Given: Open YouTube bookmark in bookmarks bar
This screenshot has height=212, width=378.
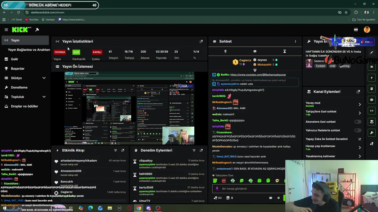Looking at the screenshot, I should click(x=32, y=20).
